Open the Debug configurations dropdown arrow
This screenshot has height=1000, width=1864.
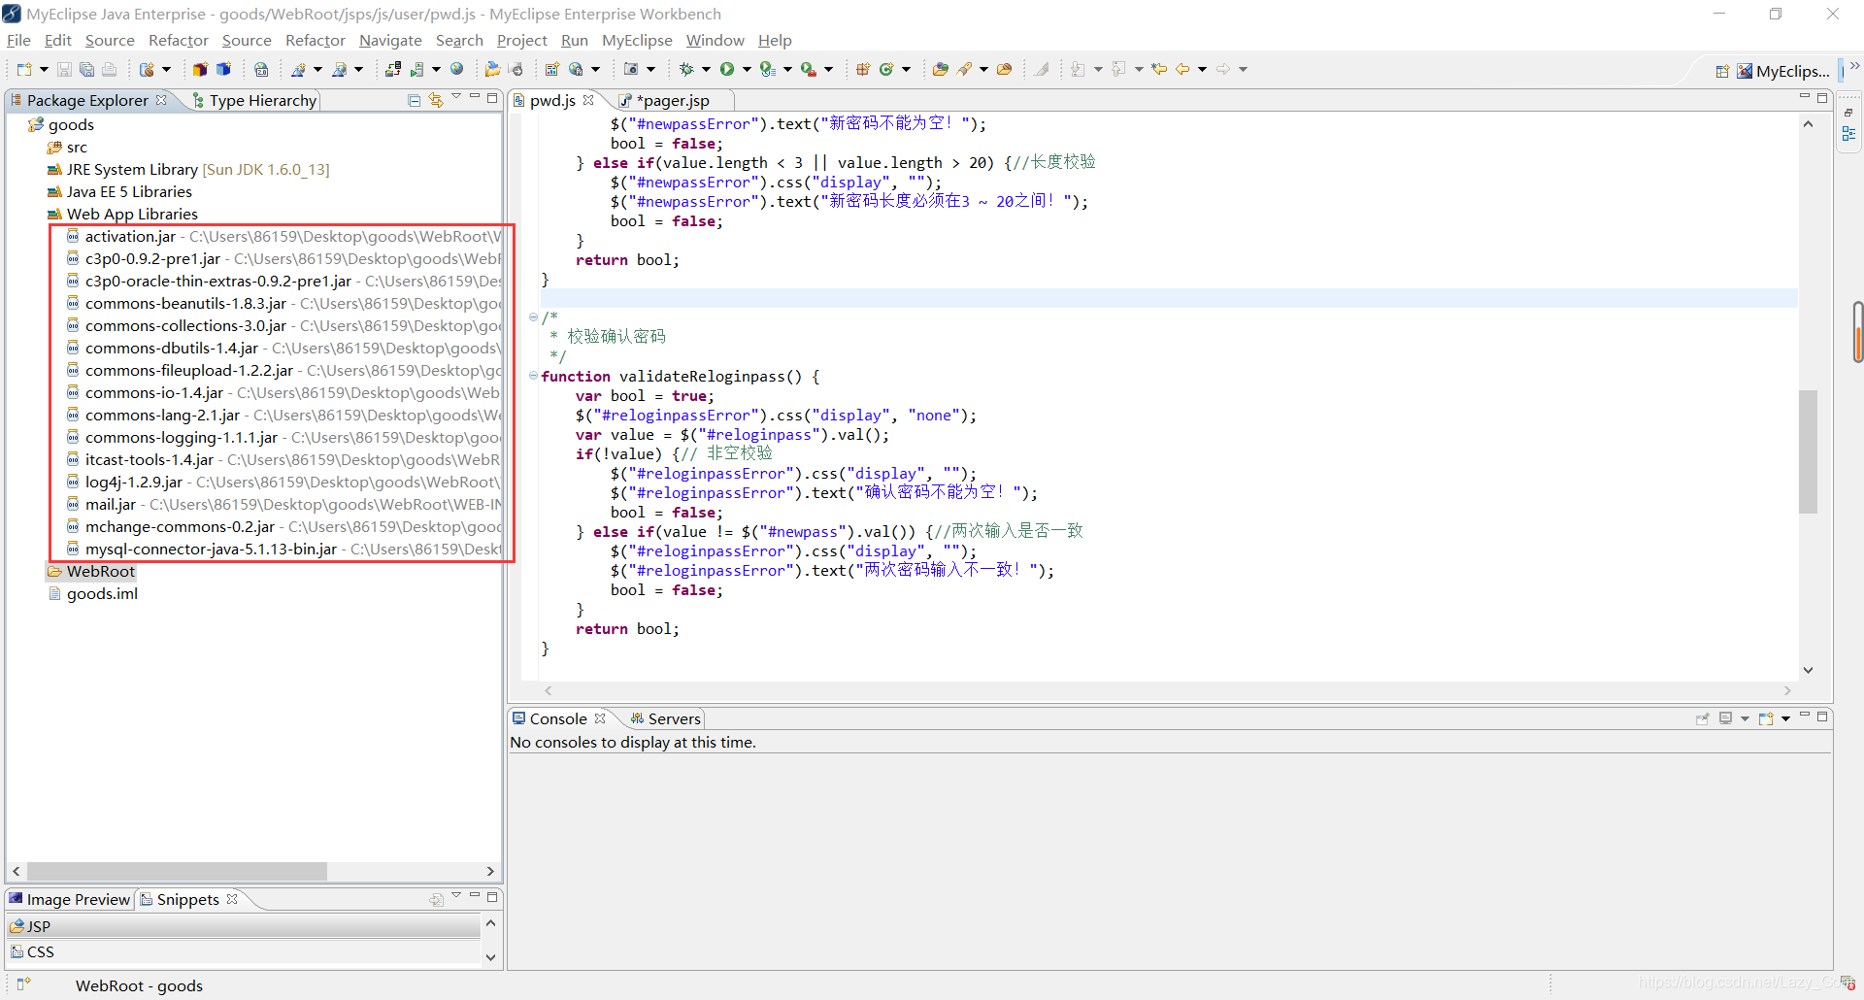click(706, 69)
